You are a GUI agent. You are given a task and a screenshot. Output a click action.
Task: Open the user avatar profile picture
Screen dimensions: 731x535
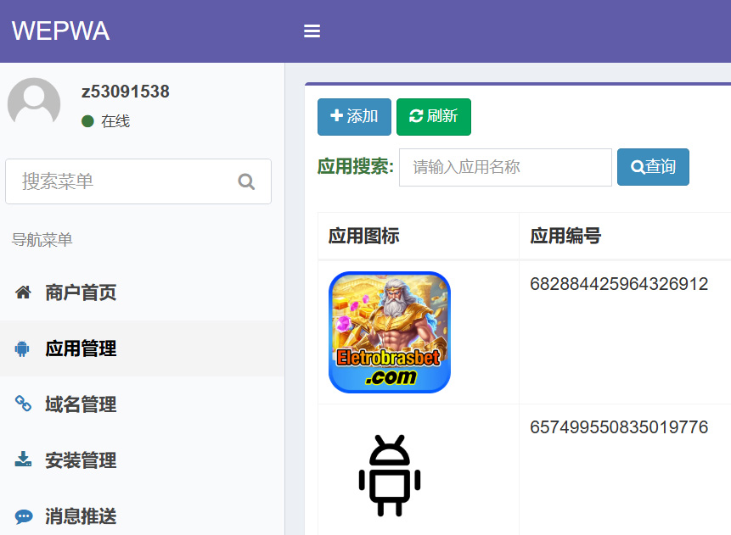coord(34,102)
